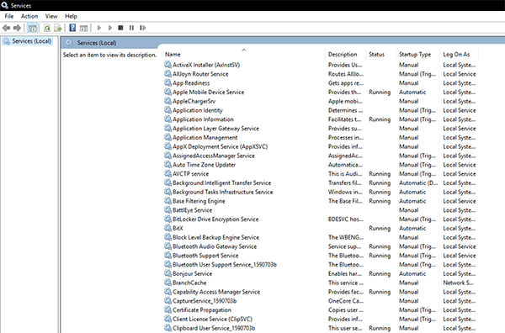Open the Action menu
505x333 pixels.
pos(29,16)
